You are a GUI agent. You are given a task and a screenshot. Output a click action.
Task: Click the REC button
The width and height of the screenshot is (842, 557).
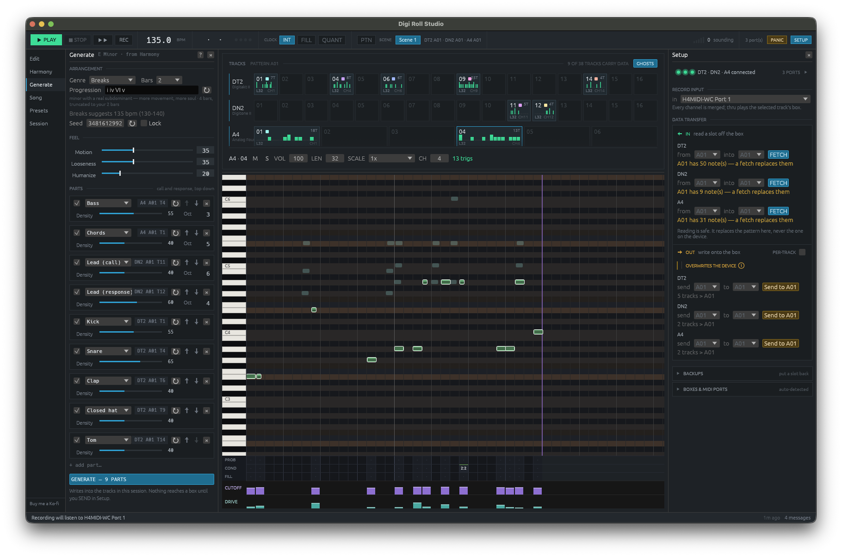point(124,40)
